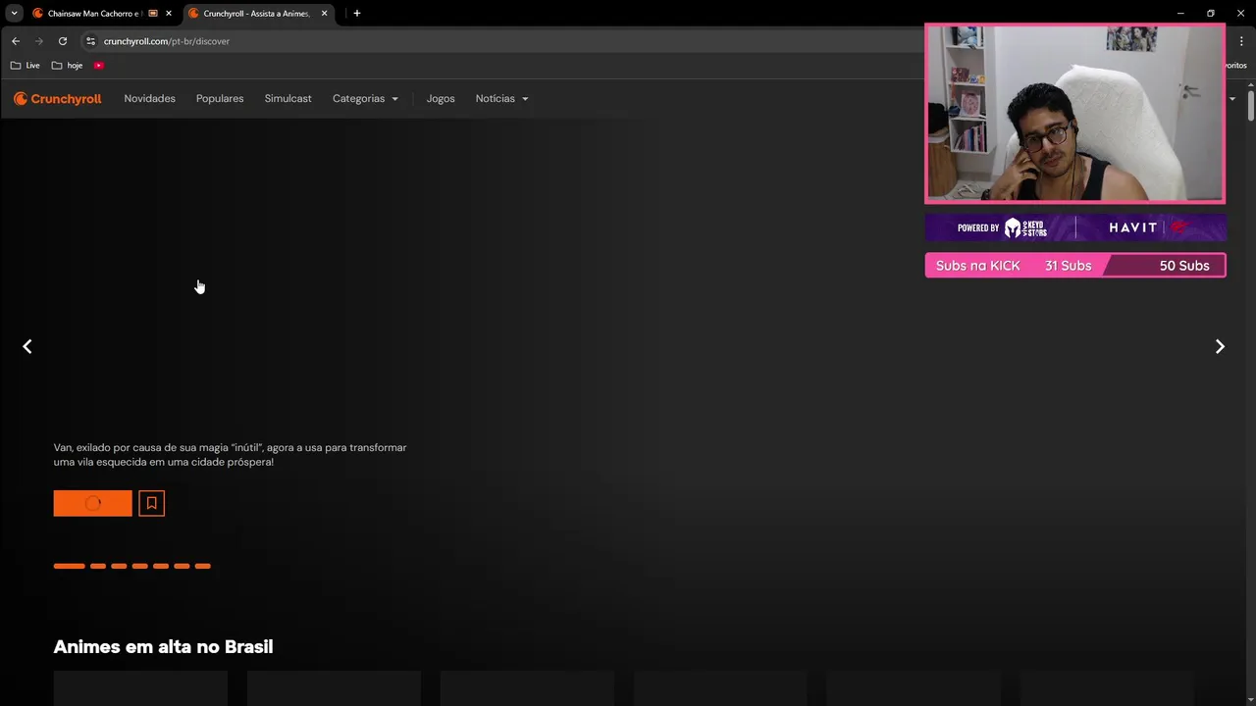The height and width of the screenshot is (706, 1256).
Task: Show next carousel slide with right arrow
Action: [1220, 346]
